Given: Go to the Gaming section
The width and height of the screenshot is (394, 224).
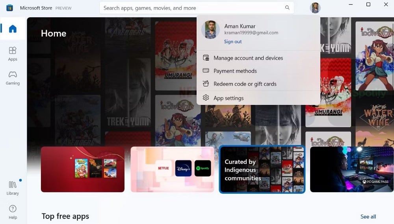Looking at the screenshot, I should [13, 78].
